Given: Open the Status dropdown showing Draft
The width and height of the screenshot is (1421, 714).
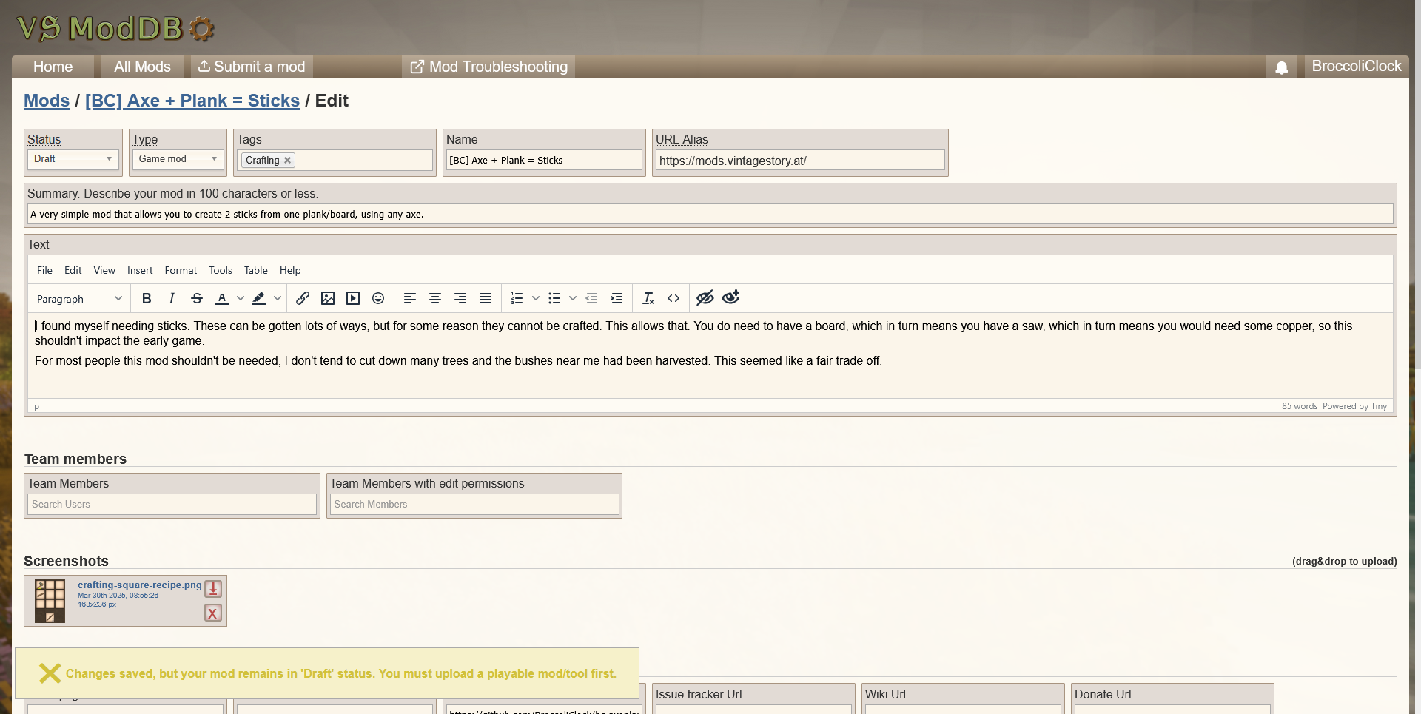Looking at the screenshot, I should pos(73,159).
